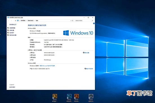Click the Up arrow in the navigation bar
This screenshot has height=103, width=155.
click(15, 21)
